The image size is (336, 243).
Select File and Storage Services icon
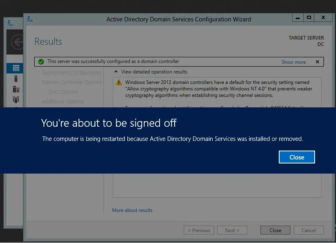[x=16, y=99]
